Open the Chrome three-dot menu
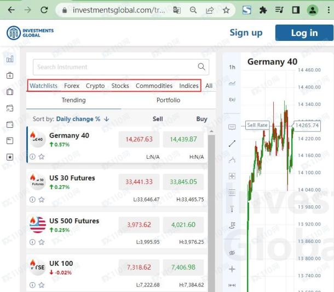 (x=329, y=10)
